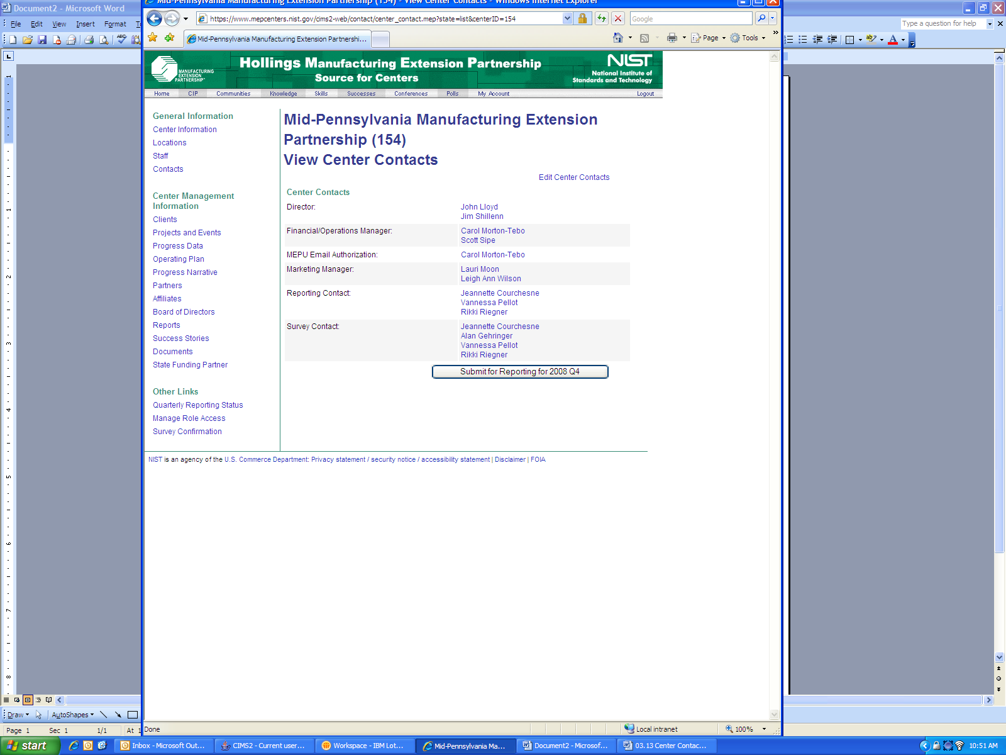Open the new blank browser tab
The height and width of the screenshot is (755, 1006).
pyautogui.click(x=380, y=39)
